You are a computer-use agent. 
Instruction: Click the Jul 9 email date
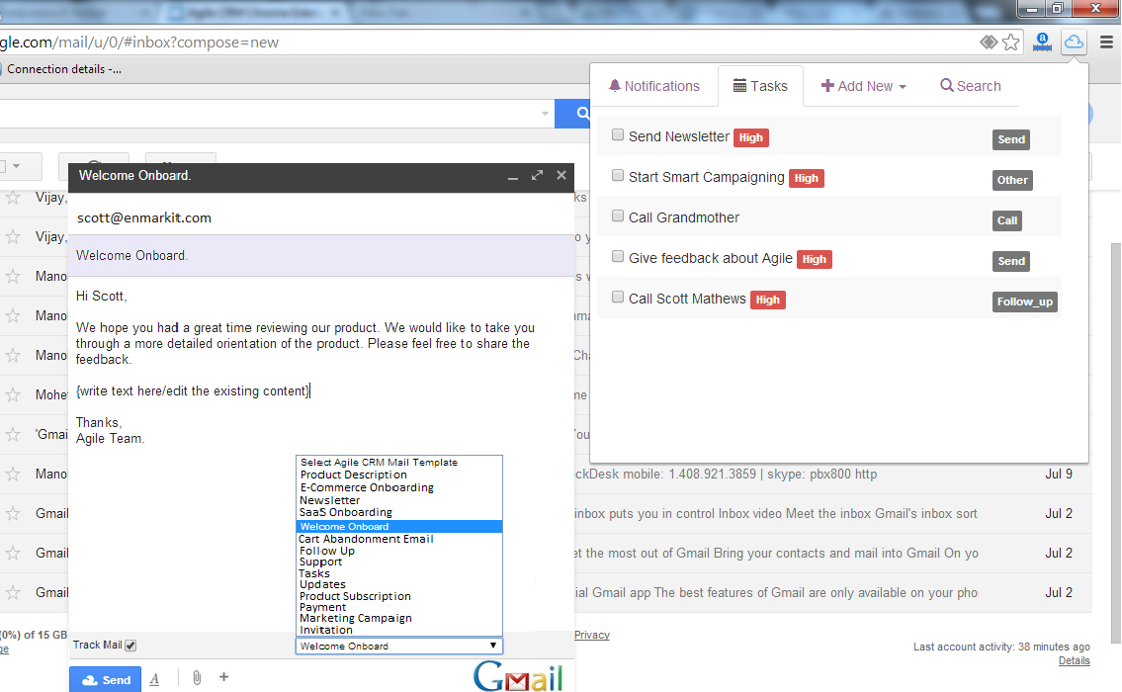[x=1059, y=475]
